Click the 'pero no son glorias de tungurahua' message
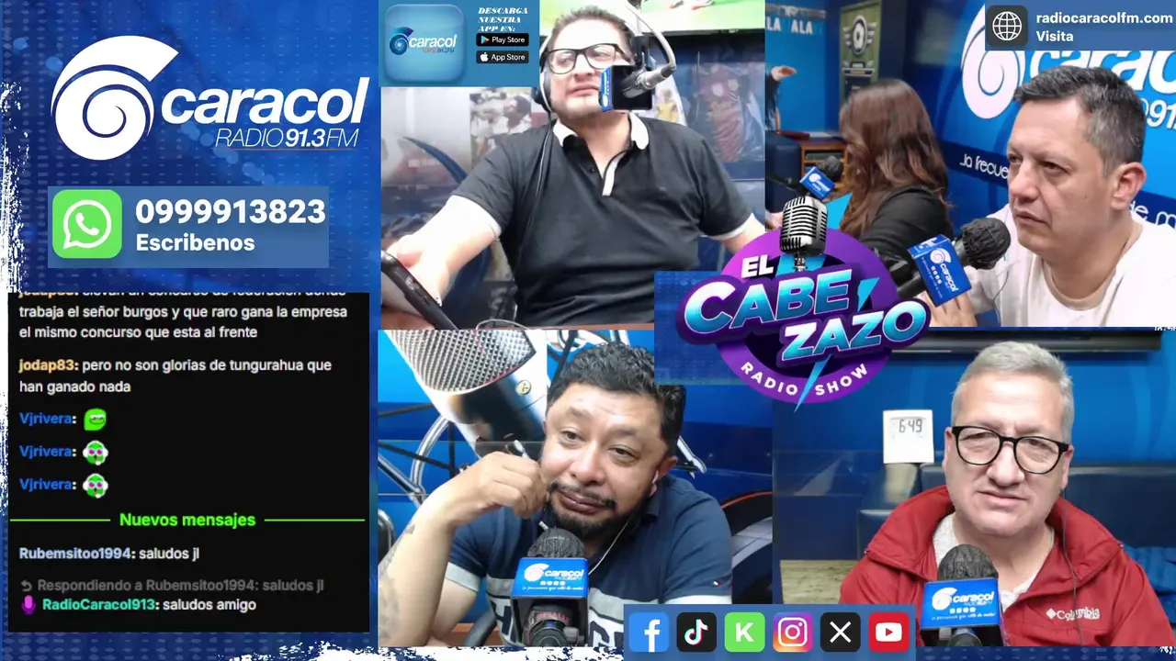The height and width of the screenshot is (661, 1176). click(175, 375)
